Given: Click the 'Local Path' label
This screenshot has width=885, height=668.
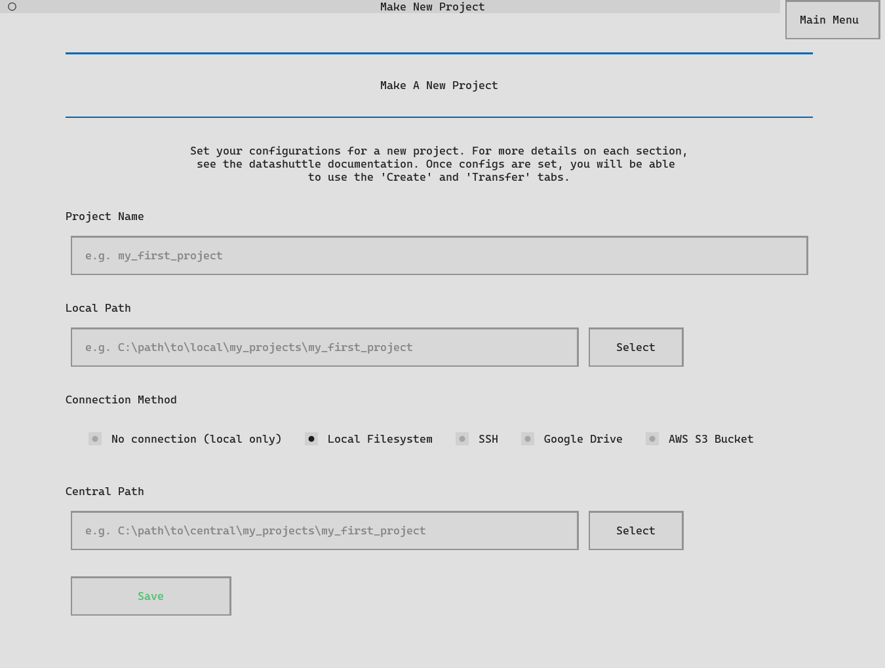Looking at the screenshot, I should coord(98,308).
